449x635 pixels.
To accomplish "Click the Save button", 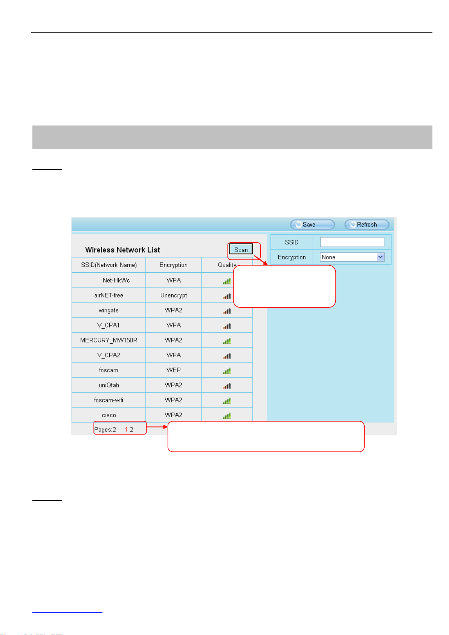I will tap(312, 225).
